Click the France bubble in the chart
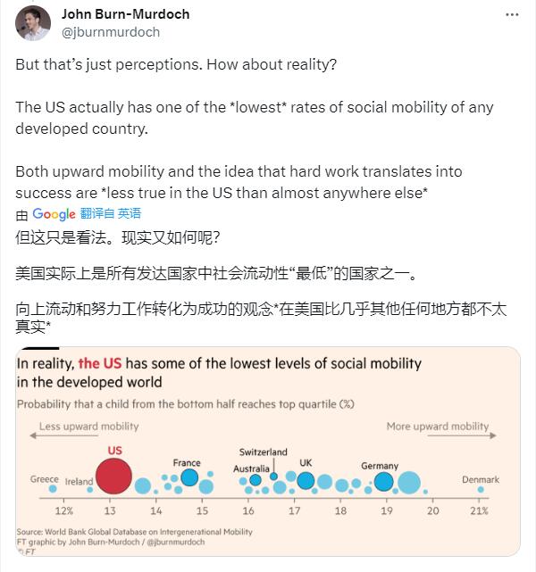Viewport: 536px width, 572px height. (189, 478)
